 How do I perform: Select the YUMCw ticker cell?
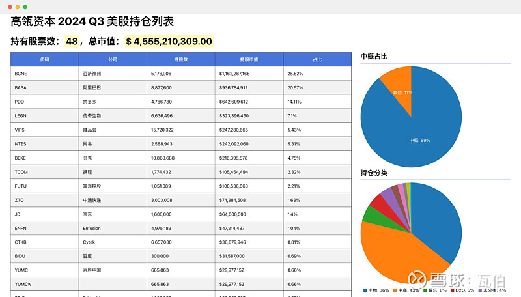(44, 285)
